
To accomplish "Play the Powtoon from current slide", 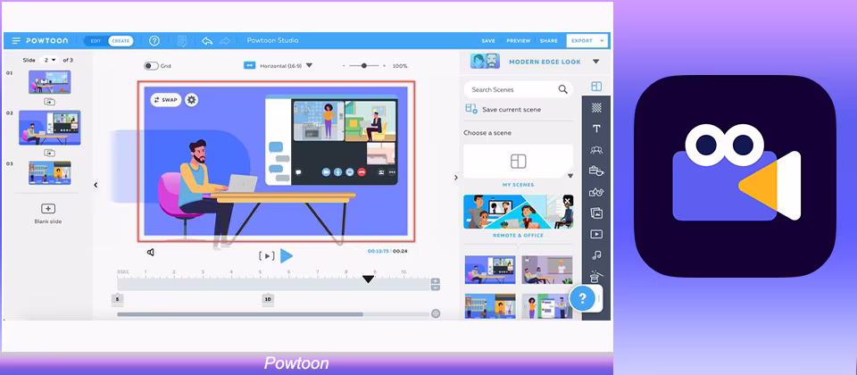I will [x=287, y=255].
